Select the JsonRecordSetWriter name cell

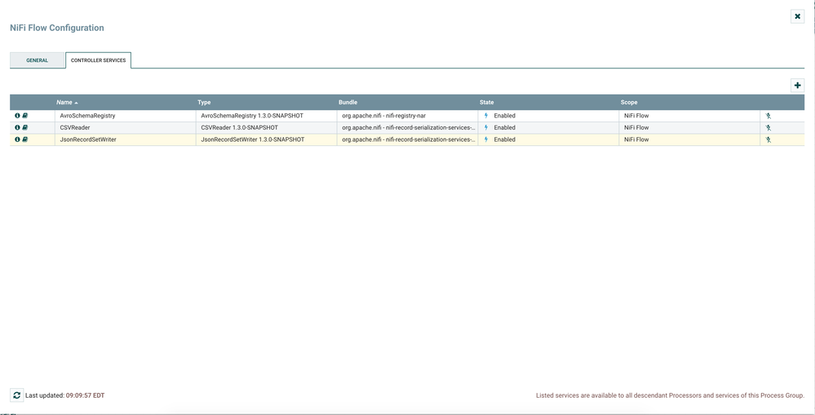126,139
